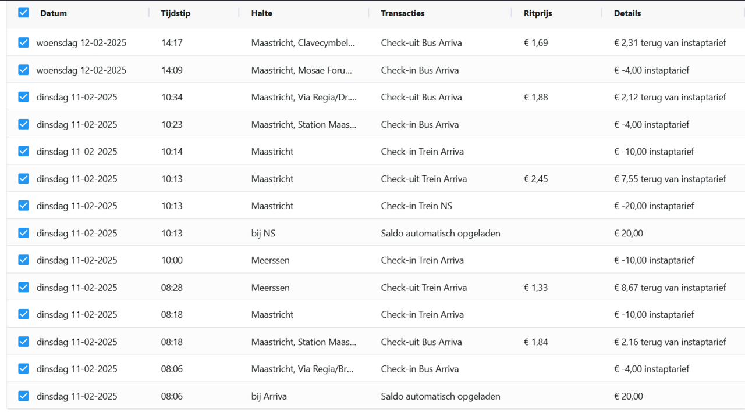
Task: Deselect the bottom Saldo opgeladen bij Arriva row
Action: (23, 396)
